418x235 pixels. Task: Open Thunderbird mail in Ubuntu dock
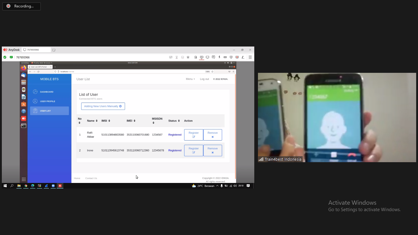(24, 75)
